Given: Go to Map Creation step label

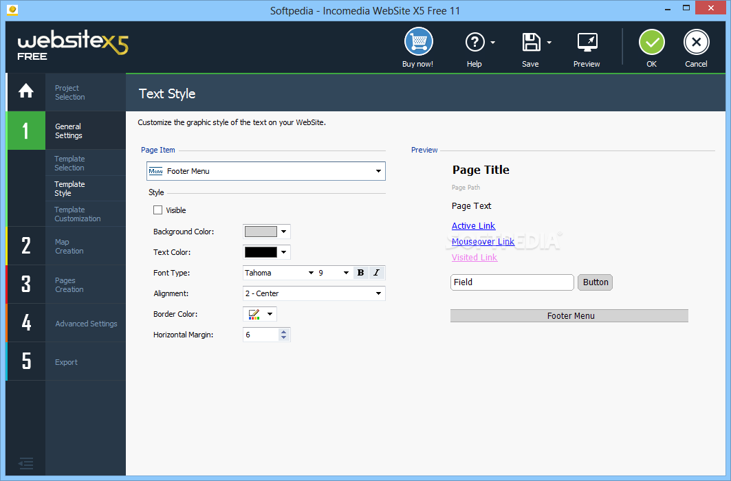Looking at the screenshot, I should coord(69,246).
